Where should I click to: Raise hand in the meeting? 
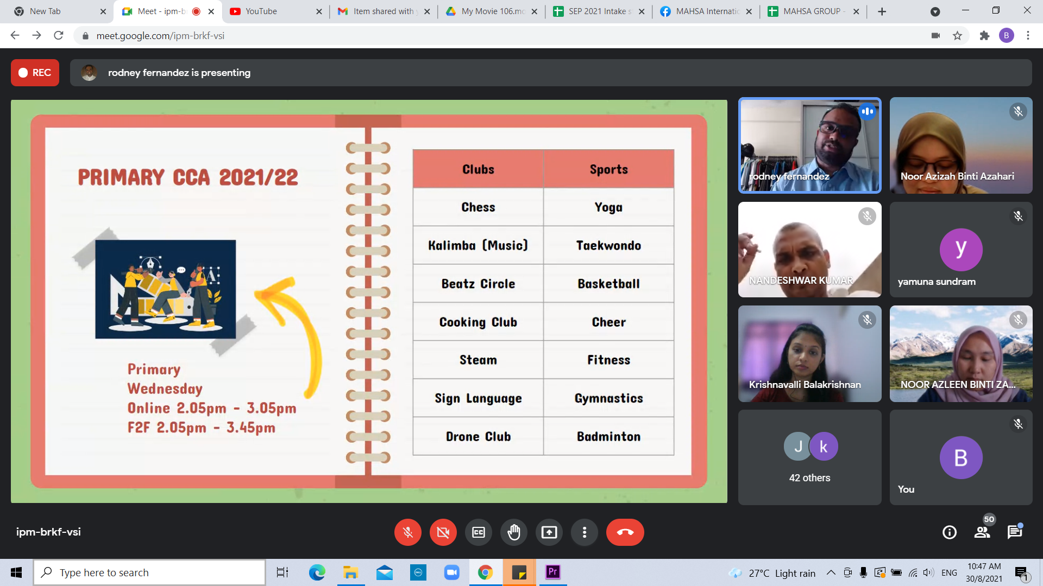click(x=513, y=532)
